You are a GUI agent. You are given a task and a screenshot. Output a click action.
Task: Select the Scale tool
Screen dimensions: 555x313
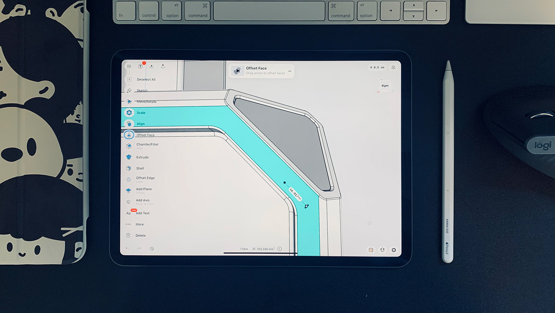(140, 112)
